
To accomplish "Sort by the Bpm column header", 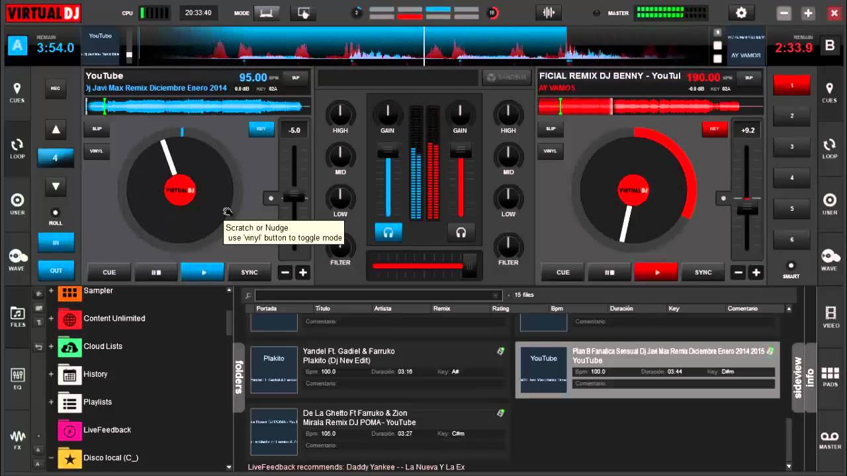I will [x=557, y=309].
